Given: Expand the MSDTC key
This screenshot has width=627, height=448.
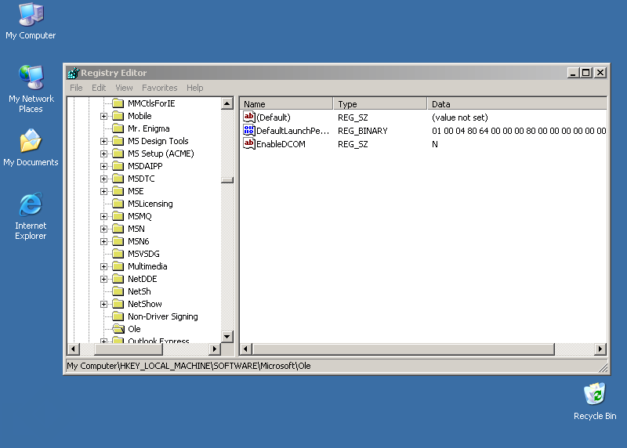Looking at the screenshot, I should tap(103, 179).
